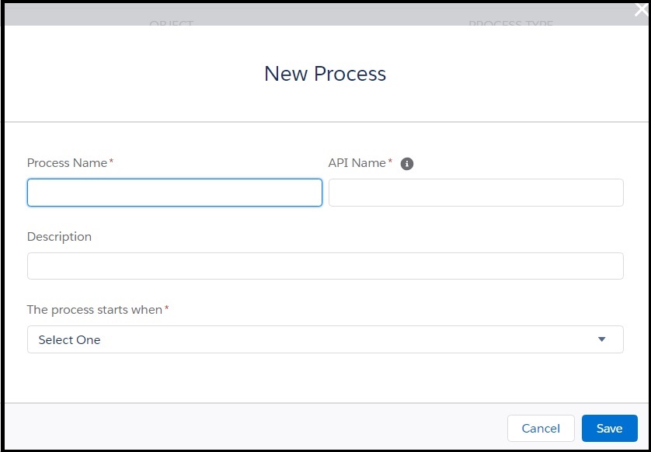The image size is (651, 452).
Task: Click the red asterisk beside Process Name
Action: pos(111,161)
